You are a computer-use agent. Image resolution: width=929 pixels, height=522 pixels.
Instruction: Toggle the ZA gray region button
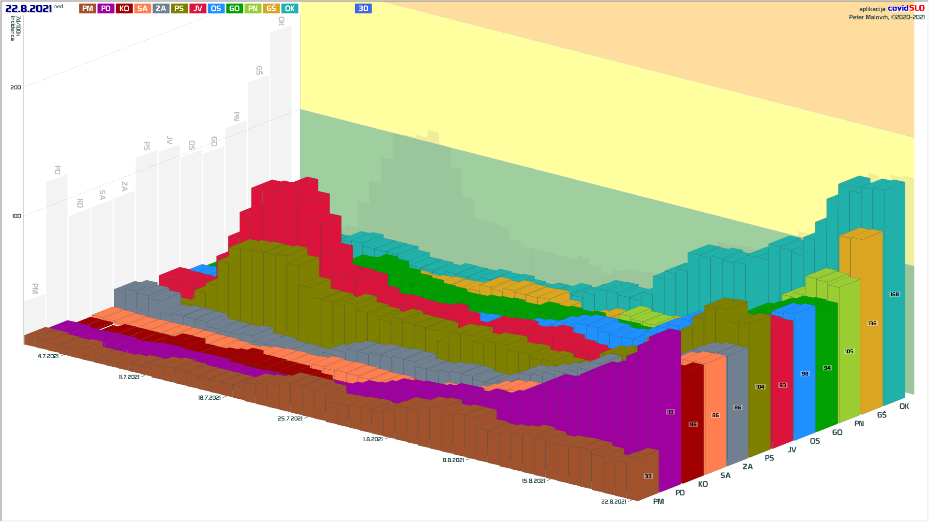click(x=161, y=9)
